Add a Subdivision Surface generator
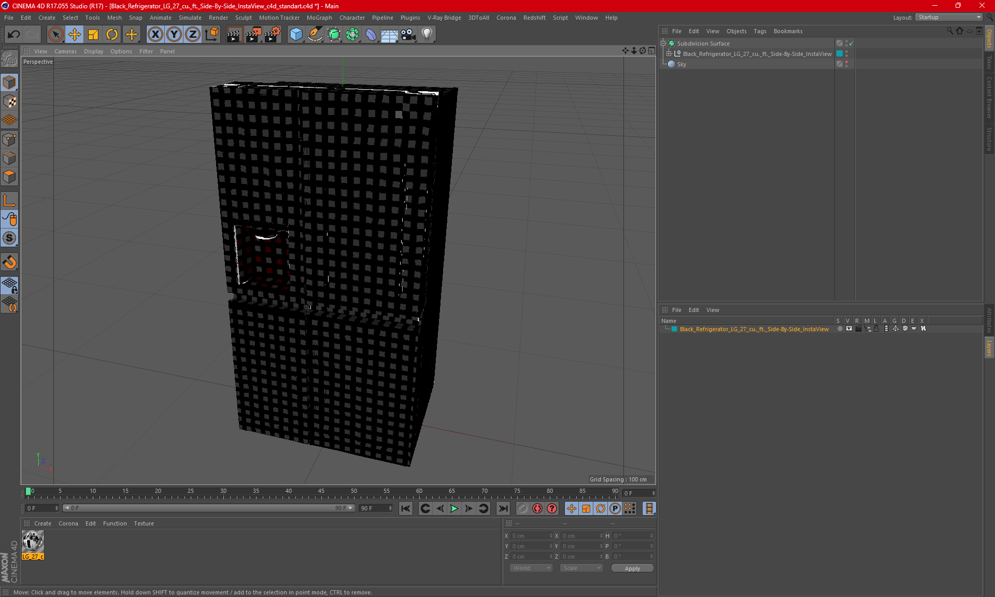The image size is (995, 597). (334, 34)
